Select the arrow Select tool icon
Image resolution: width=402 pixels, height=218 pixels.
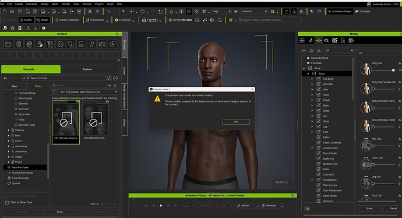point(124,12)
